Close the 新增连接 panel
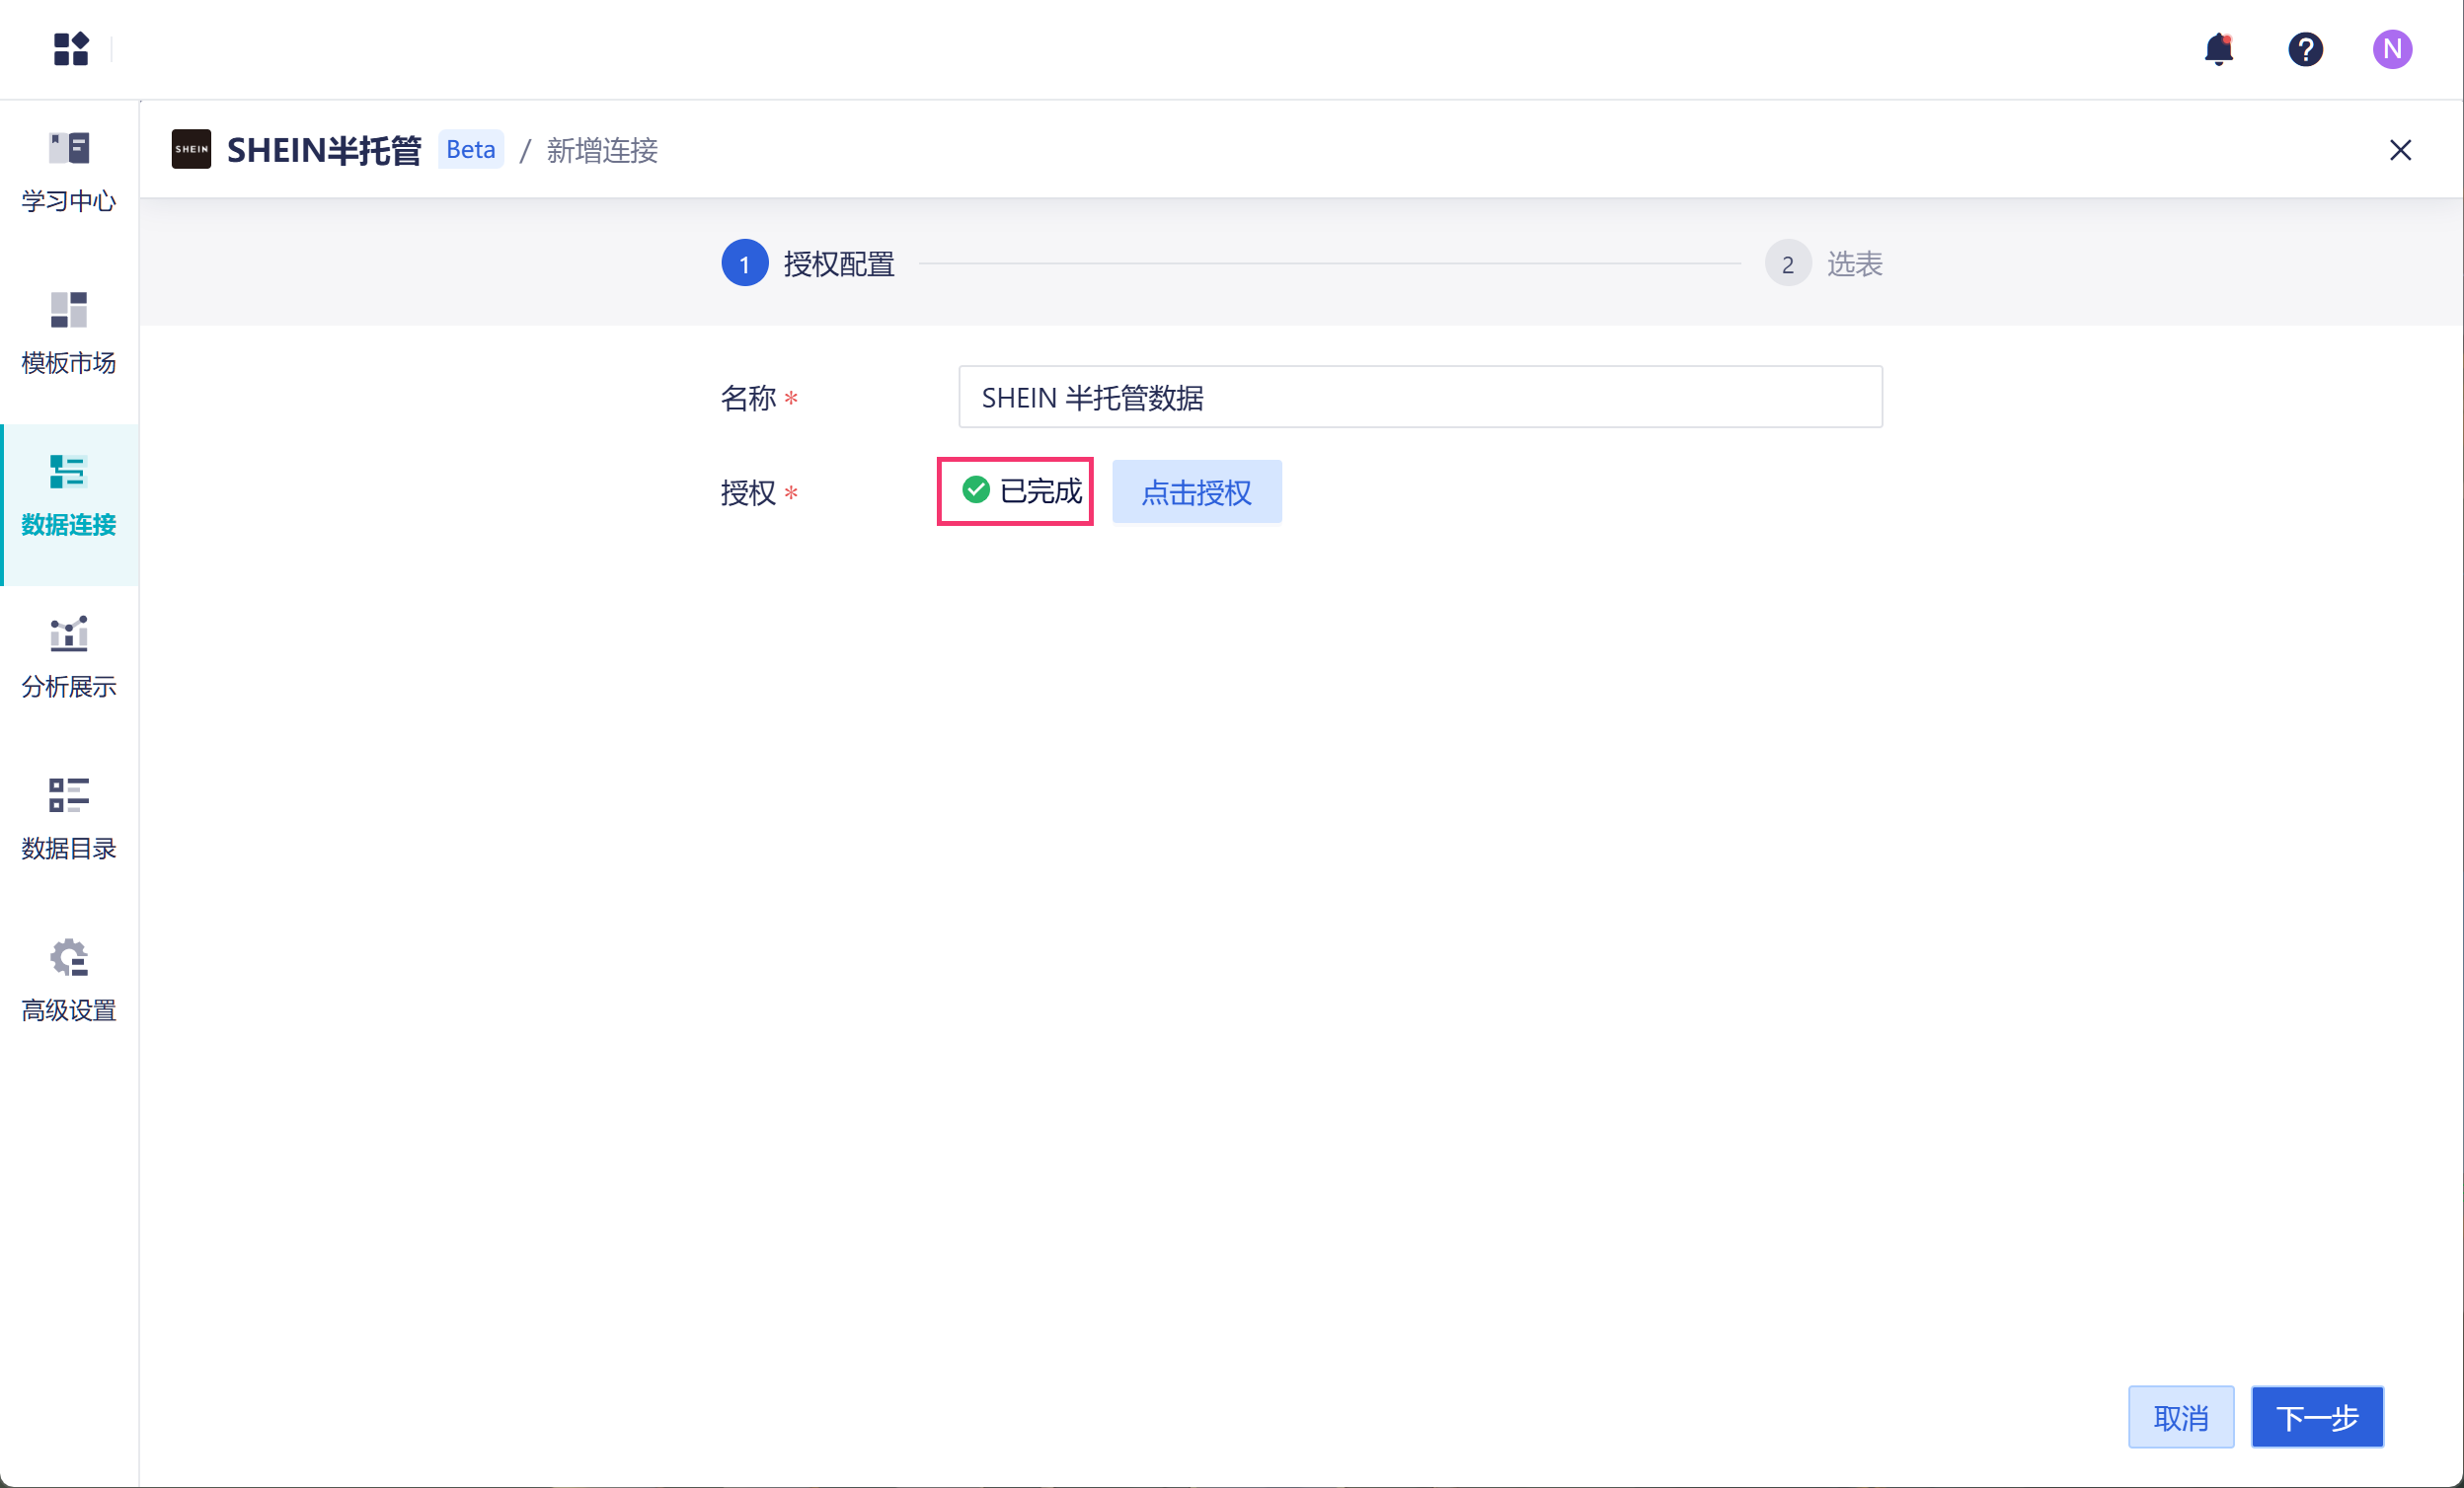 (x=2400, y=150)
